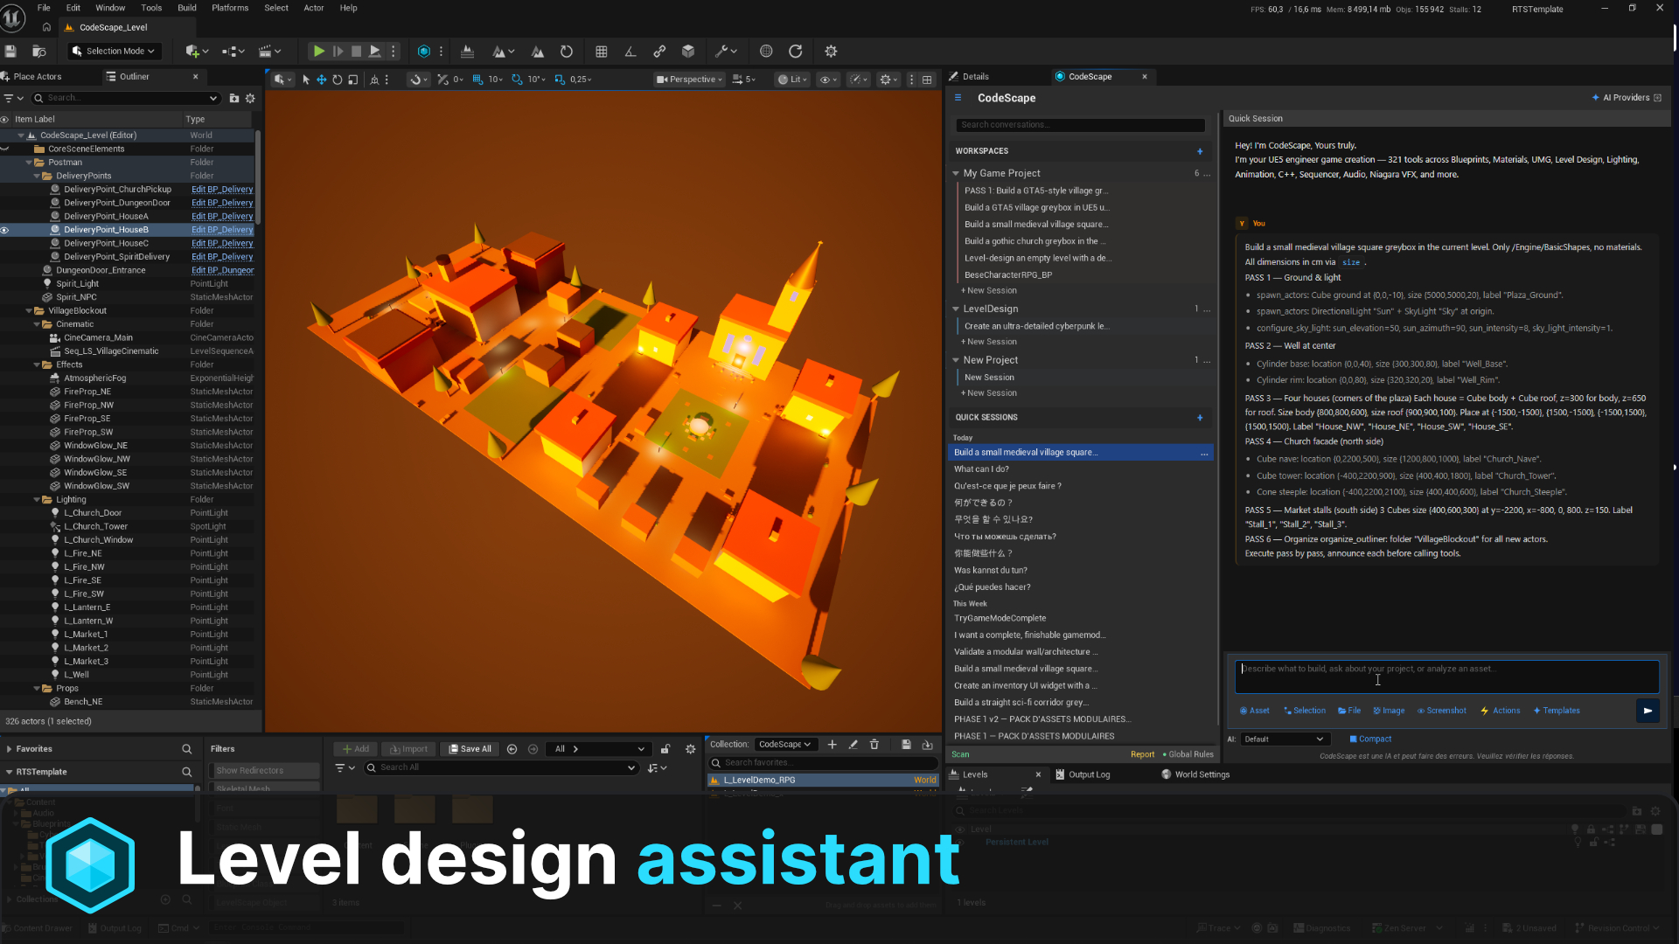Image resolution: width=1679 pixels, height=944 pixels.
Task: Click the Browse content icon next to save
Action: point(38,52)
